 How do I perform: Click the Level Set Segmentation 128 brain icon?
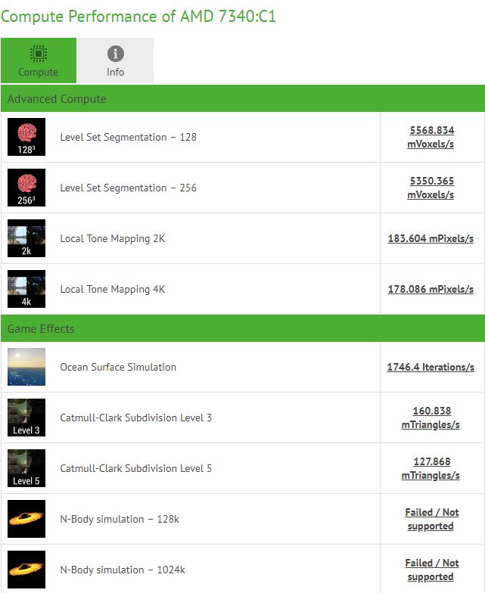[x=26, y=137]
